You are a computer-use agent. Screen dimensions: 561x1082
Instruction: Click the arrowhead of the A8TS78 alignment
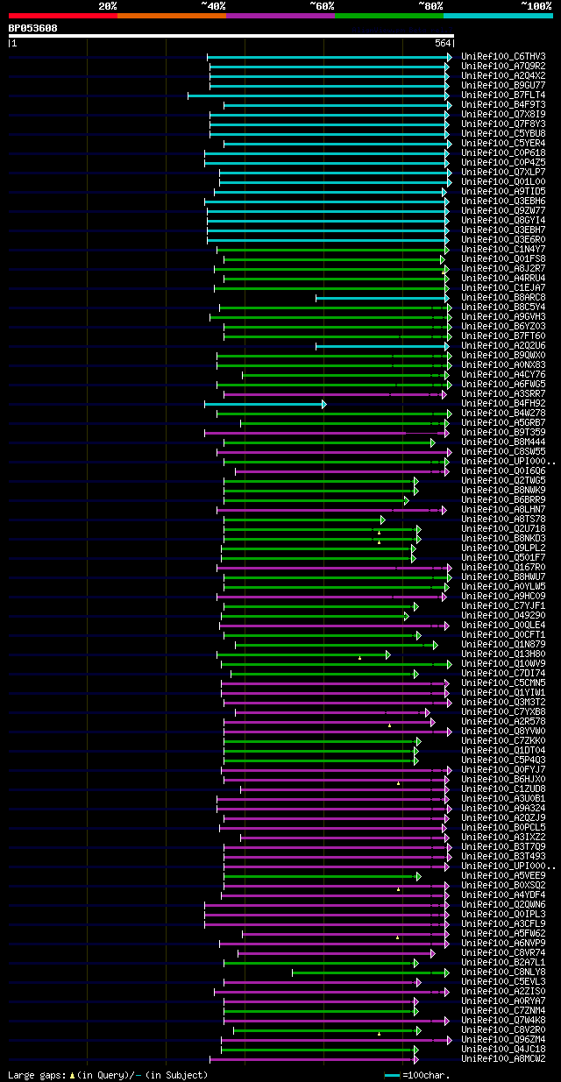pyautogui.click(x=383, y=520)
